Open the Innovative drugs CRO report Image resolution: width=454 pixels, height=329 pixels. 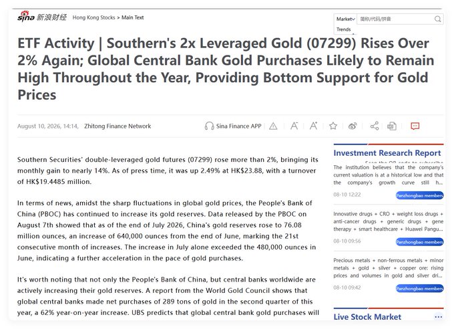coord(389,221)
